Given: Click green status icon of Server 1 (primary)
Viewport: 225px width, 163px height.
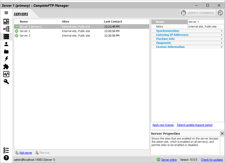Looking at the screenshot, I should coord(17,27).
